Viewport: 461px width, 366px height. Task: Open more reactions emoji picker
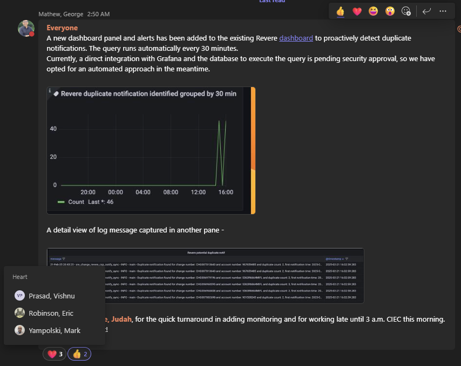(406, 11)
